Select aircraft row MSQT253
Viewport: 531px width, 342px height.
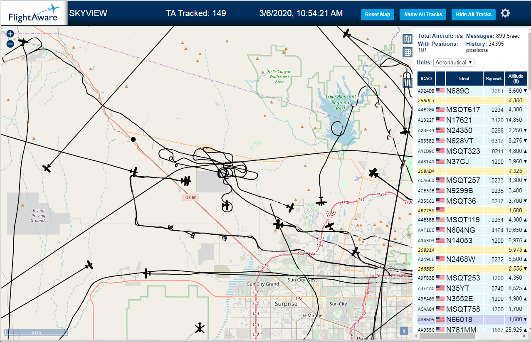472,278
